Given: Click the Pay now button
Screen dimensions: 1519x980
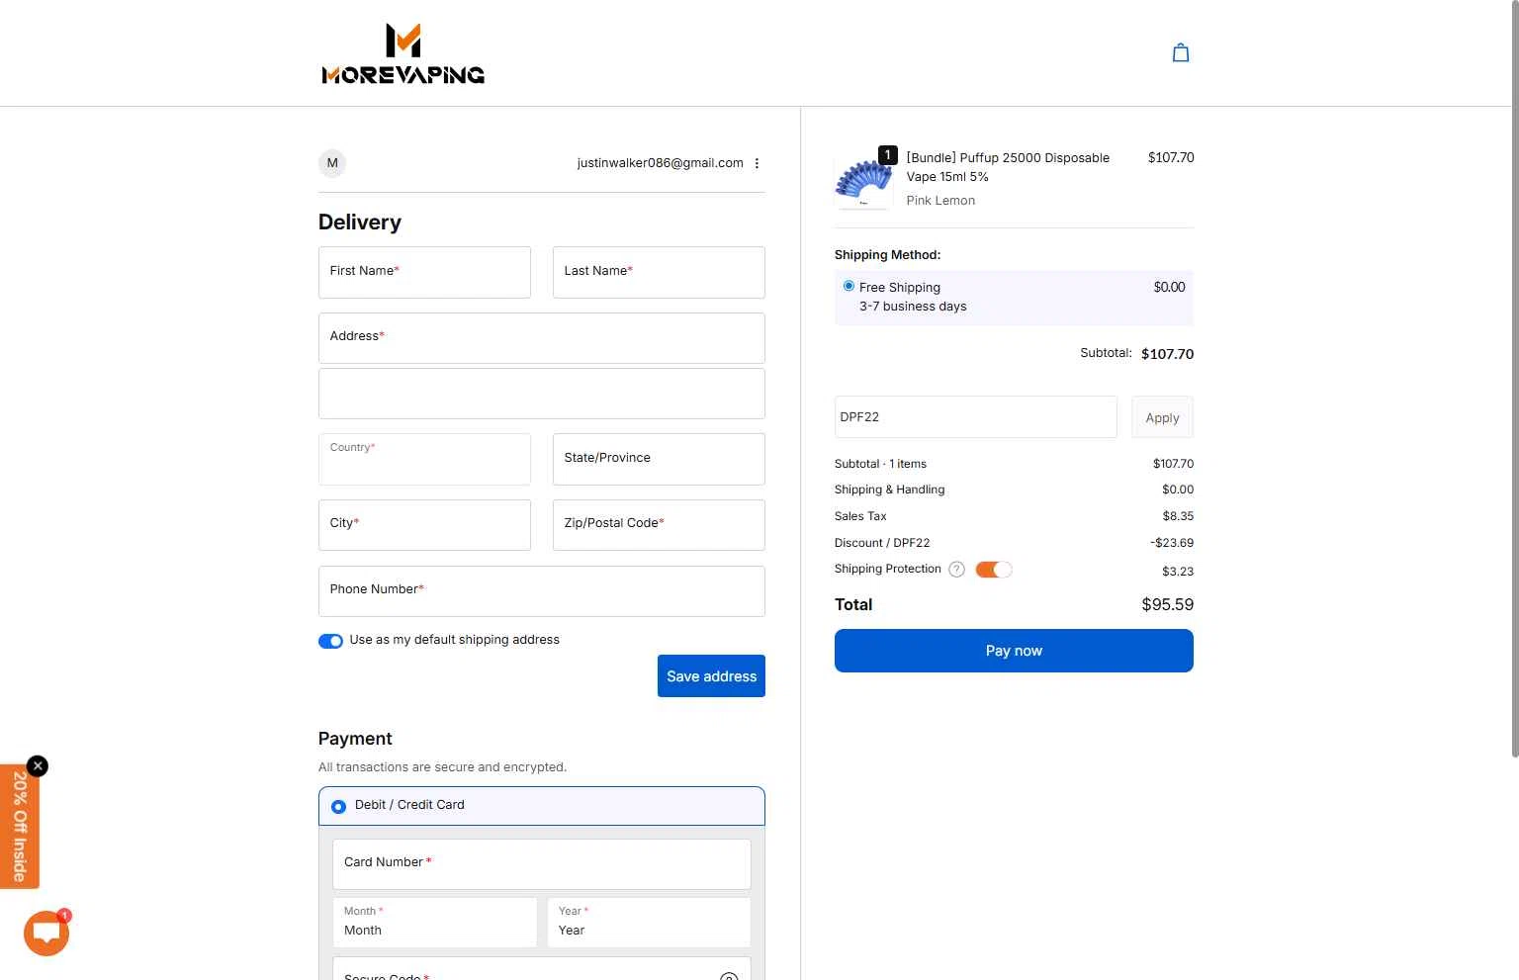Looking at the screenshot, I should pyautogui.click(x=1014, y=651).
